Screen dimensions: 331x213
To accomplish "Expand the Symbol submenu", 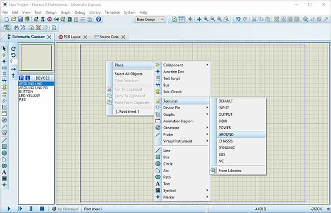I will click(182, 190).
